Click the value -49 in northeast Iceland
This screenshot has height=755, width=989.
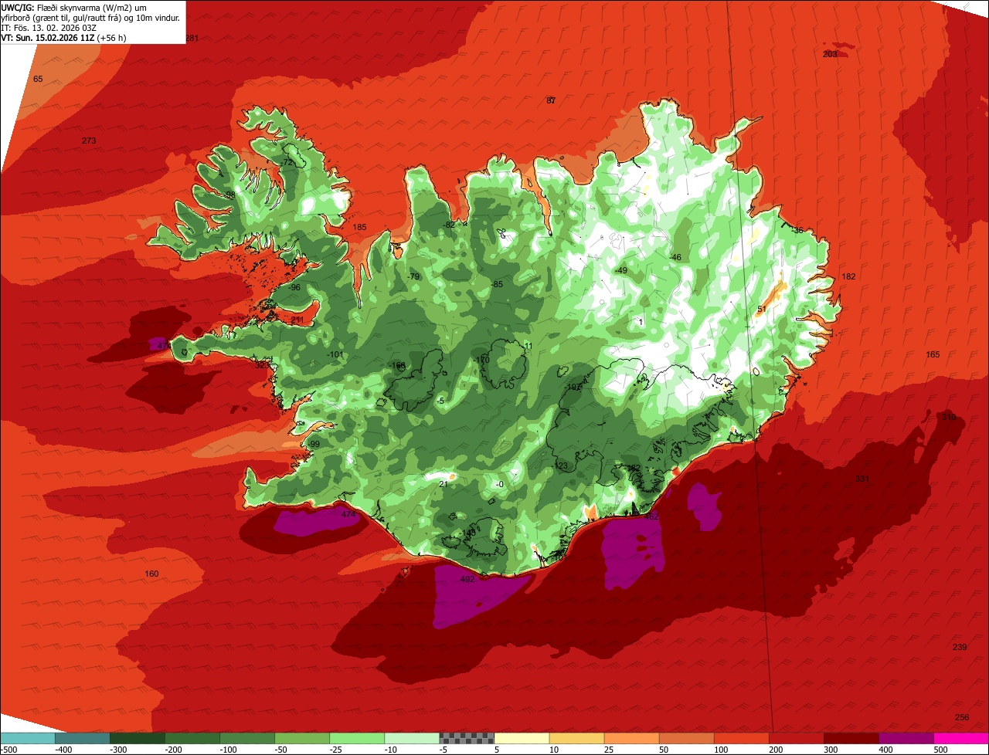620,270
